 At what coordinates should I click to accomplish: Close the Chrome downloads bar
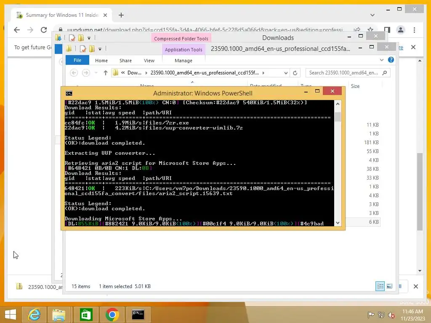pyautogui.click(x=415, y=286)
